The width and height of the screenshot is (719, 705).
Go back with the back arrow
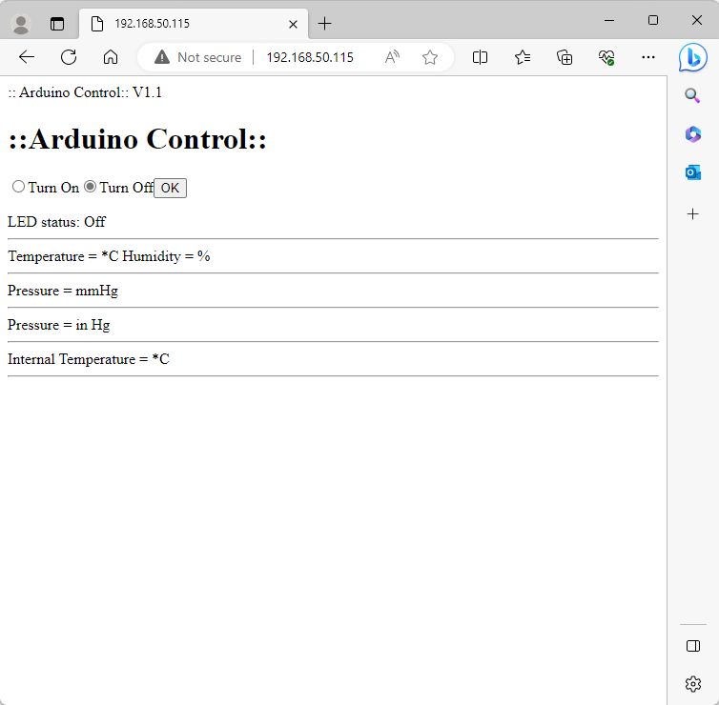[x=27, y=57]
